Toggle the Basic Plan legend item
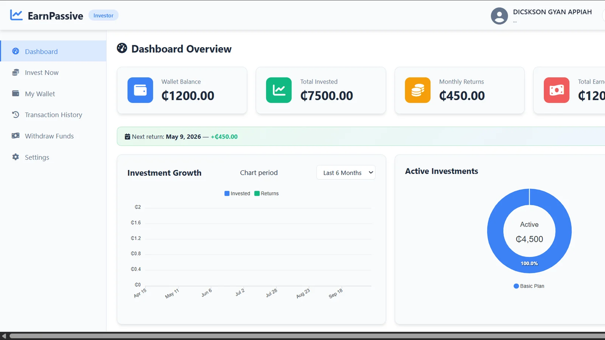The width and height of the screenshot is (605, 340). (x=529, y=286)
